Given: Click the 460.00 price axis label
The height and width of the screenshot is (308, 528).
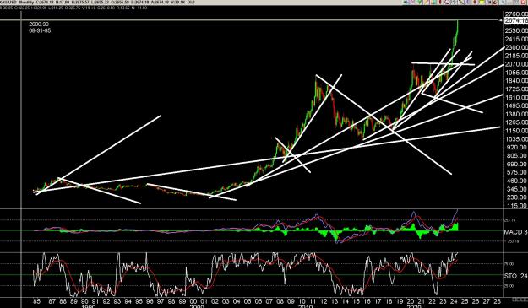Looking at the screenshot, I should pyautogui.click(x=517, y=181).
